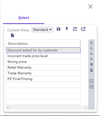Expand rows with the plus box icon
Image resolution: width=100 pixels, height=116 pixels.
pyautogui.click(x=91, y=87)
